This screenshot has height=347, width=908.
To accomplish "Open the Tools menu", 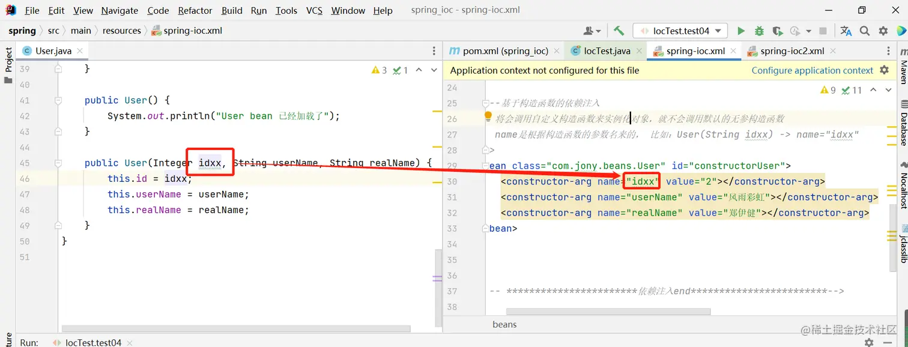I will point(286,10).
